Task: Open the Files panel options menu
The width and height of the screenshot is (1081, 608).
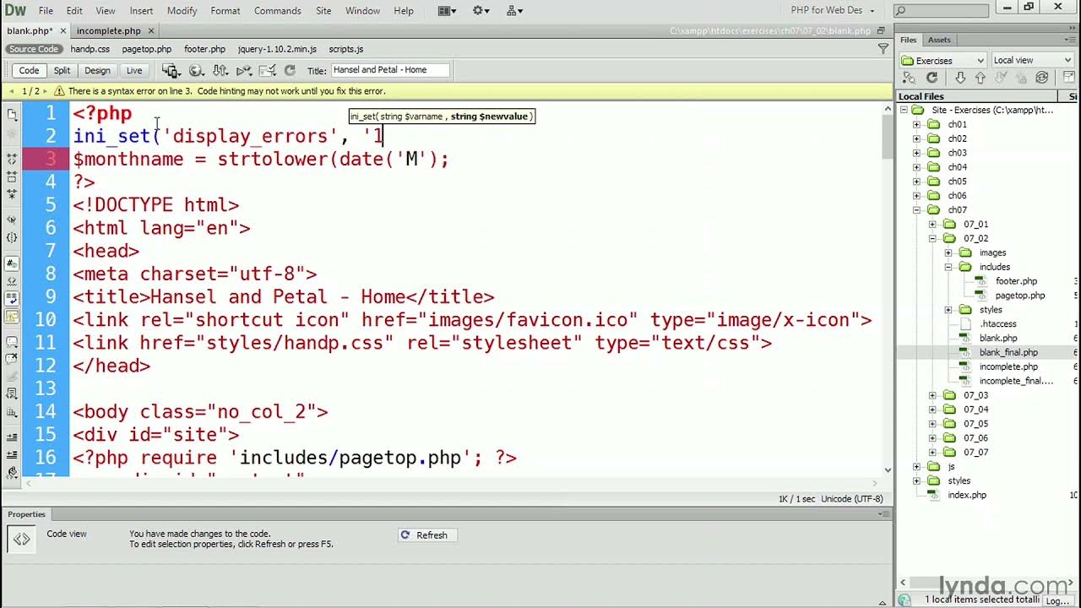Action: click(1072, 40)
